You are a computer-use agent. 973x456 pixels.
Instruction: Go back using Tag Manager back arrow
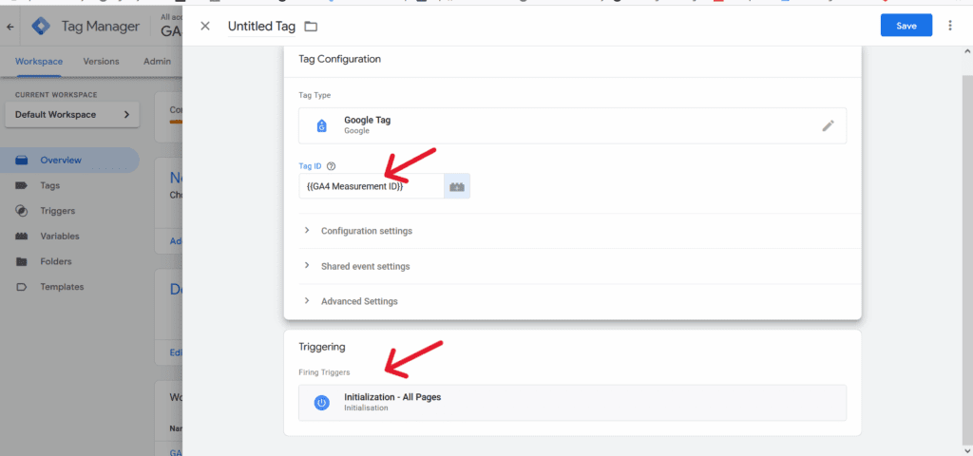click(x=10, y=28)
